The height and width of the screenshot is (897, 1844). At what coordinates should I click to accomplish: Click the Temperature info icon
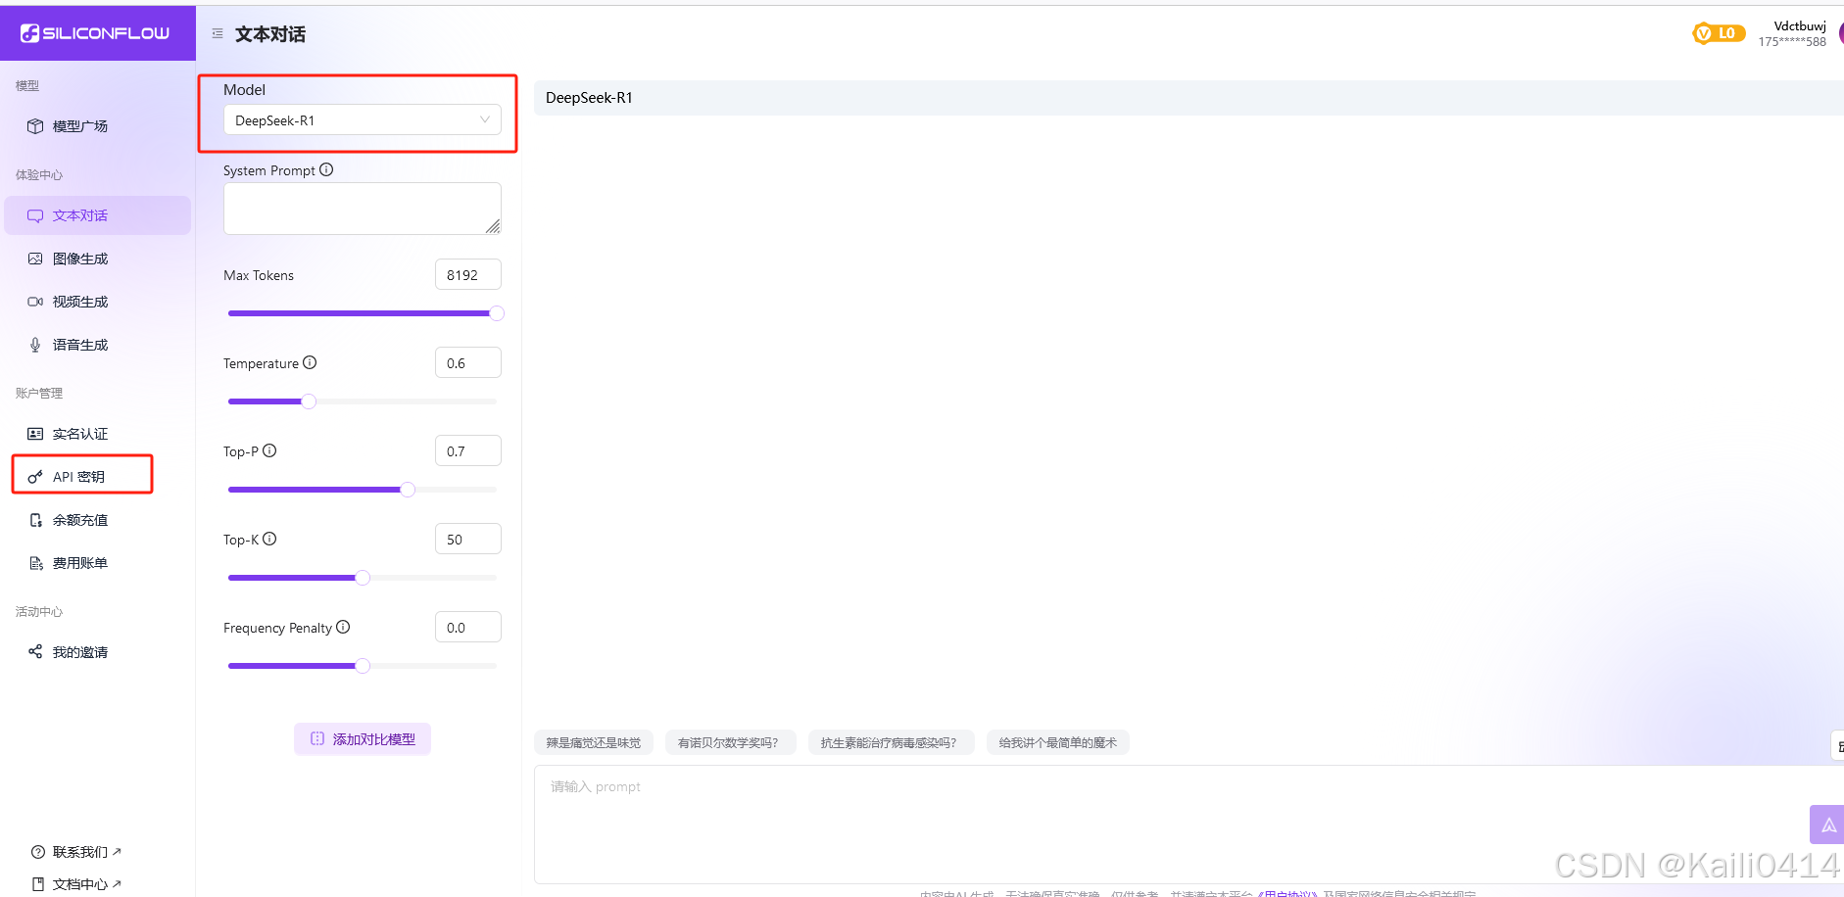click(310, 362)
